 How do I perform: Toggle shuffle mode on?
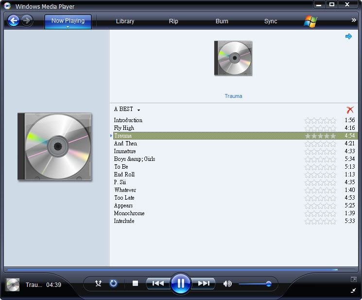point(99,284)
